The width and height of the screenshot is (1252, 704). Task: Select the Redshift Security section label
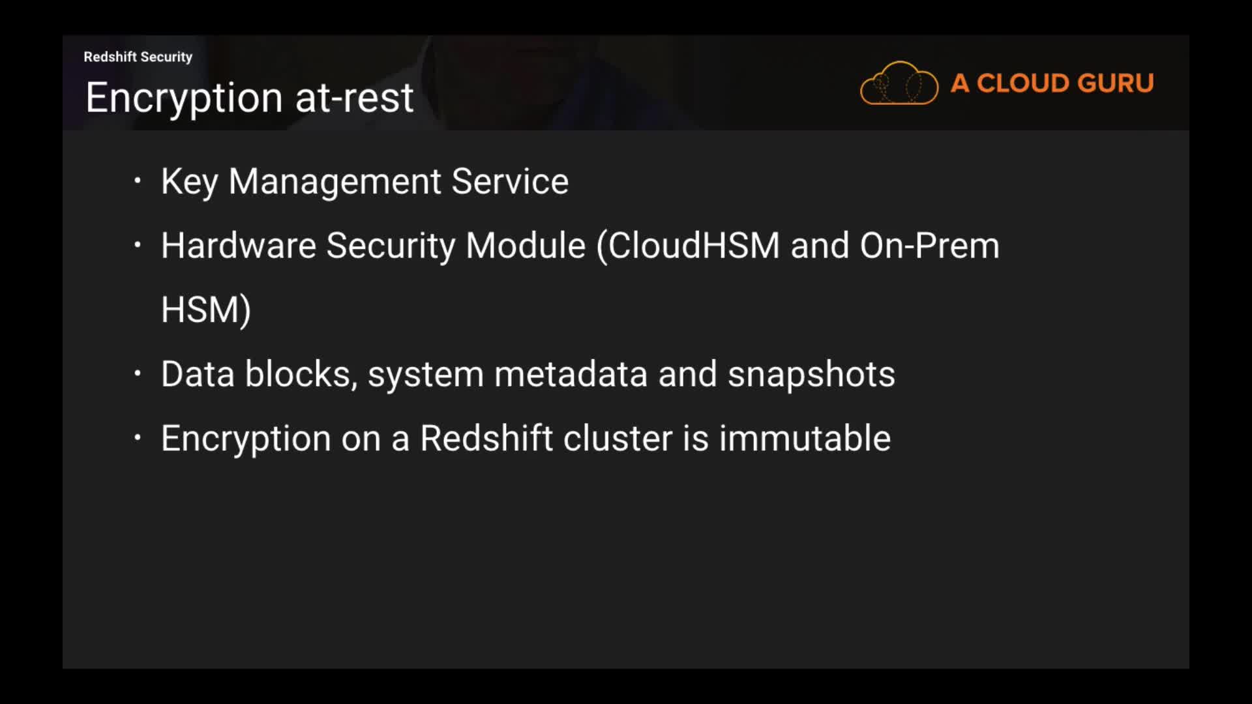tap(138, 57)
